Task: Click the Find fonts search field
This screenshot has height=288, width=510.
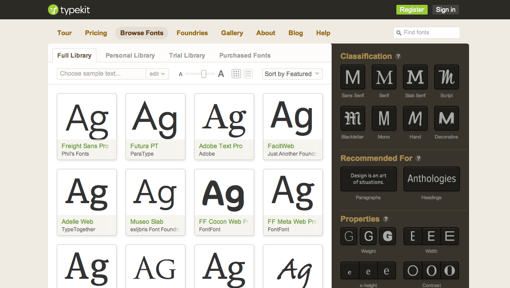Action: click(426, 33)
